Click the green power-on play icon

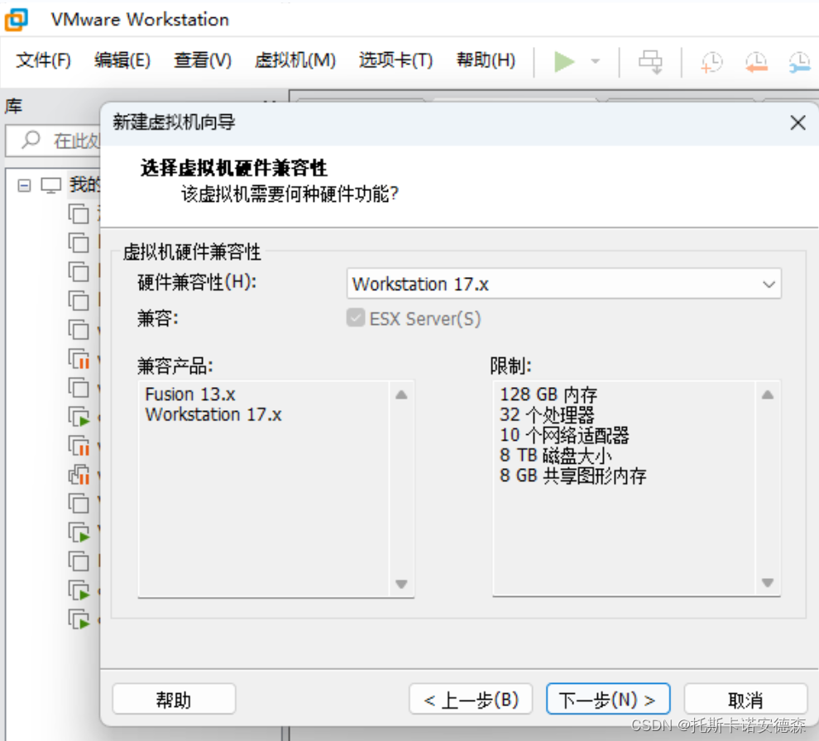click(x=564, y=62)
